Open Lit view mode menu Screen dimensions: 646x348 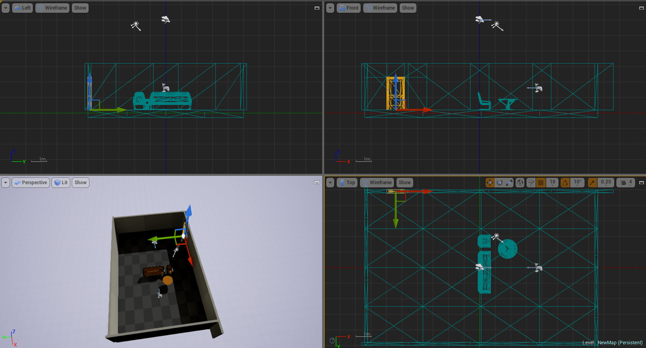pos(61,183)
